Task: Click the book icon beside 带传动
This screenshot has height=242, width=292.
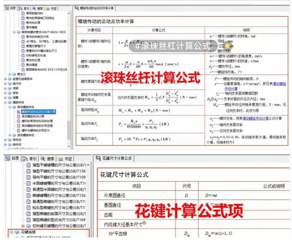Action: [x=10, y=140]
